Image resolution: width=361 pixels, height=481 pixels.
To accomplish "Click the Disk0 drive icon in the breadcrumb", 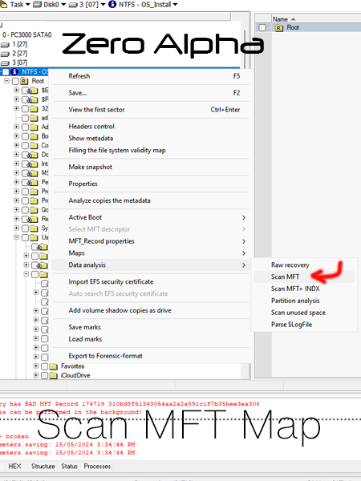I will point(37,5).
